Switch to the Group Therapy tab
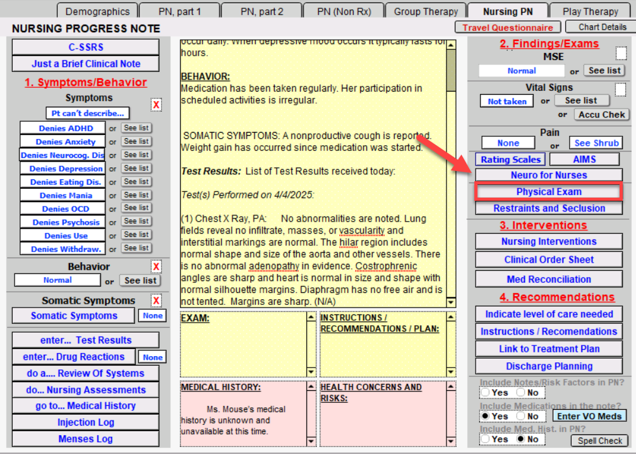Viewport: 636px width, 454px height. [426, 11]
